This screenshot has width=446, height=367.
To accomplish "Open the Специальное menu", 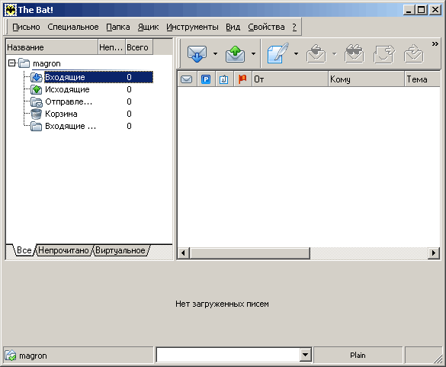I will (x=73, y=27).
